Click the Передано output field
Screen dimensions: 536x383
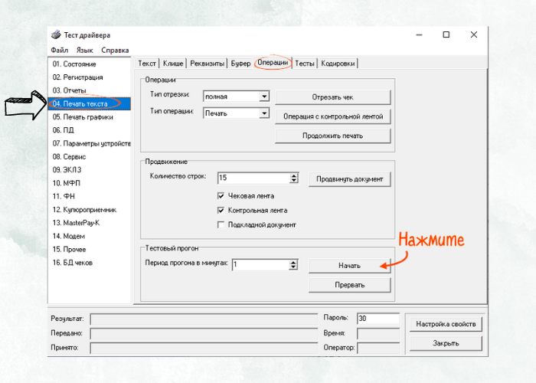(x=204, y=333)
